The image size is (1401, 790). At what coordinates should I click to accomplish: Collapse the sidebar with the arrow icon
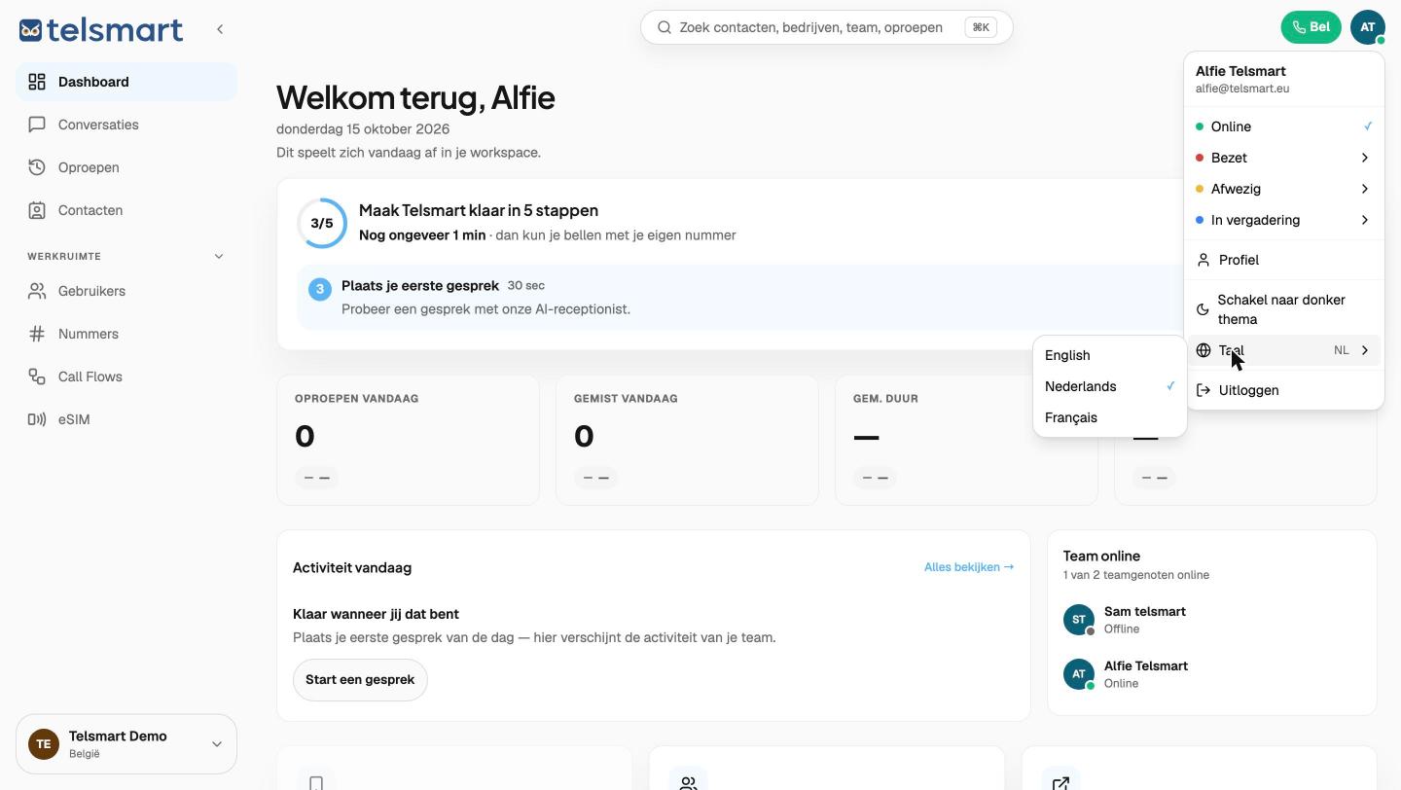(220, 29)
